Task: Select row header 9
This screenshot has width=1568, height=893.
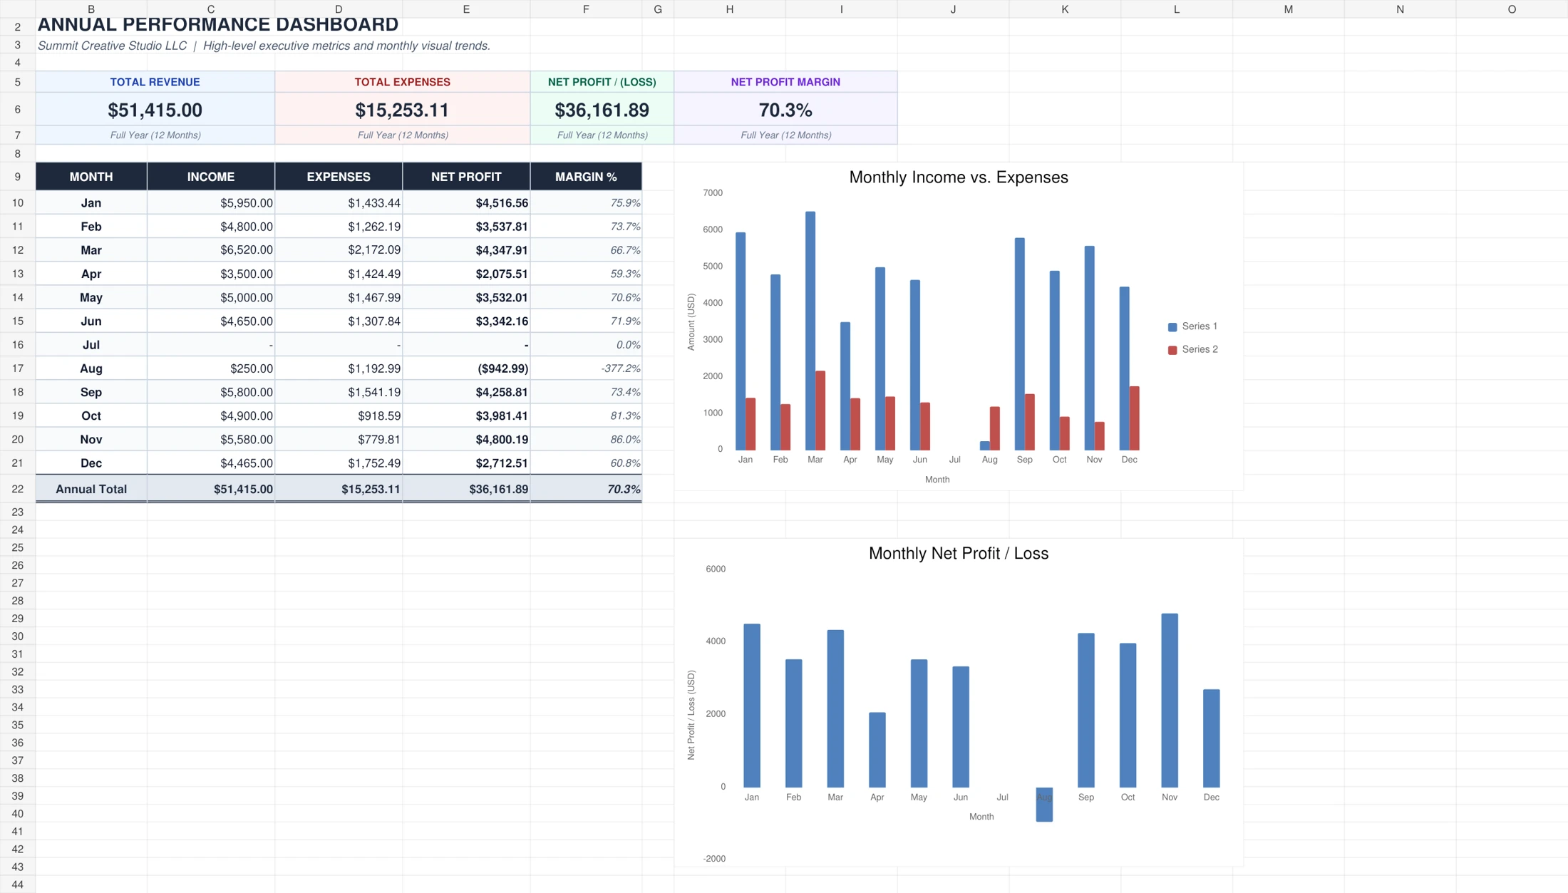Action: 18,177
